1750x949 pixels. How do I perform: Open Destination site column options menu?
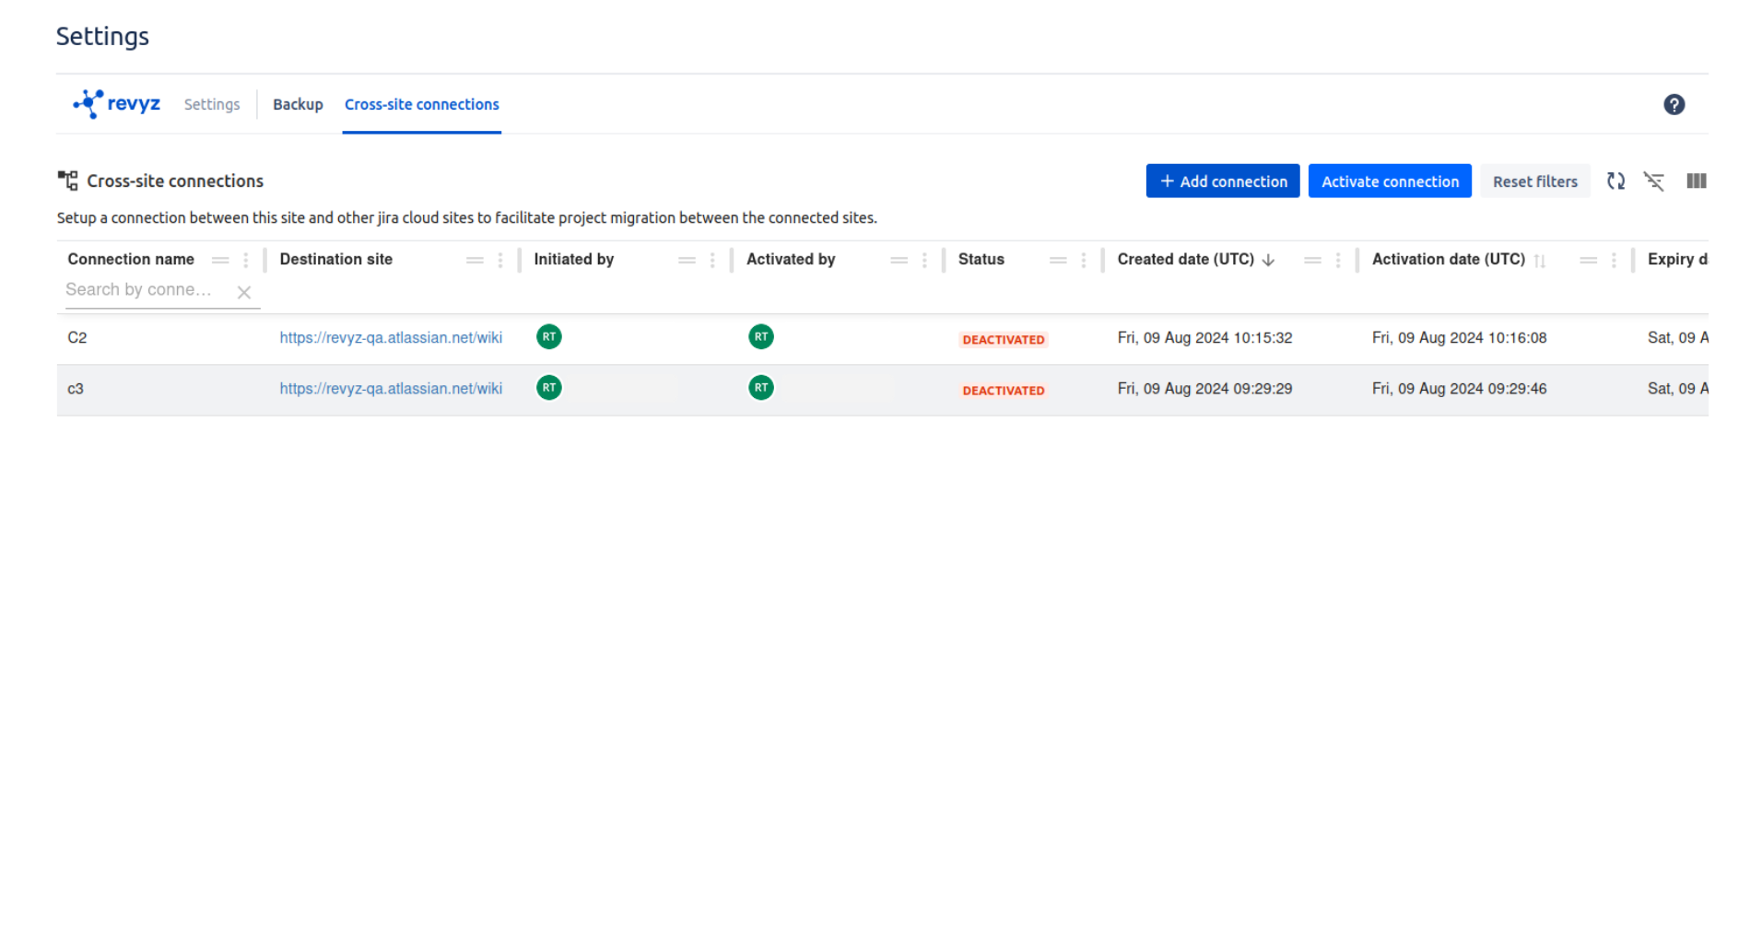500,261
